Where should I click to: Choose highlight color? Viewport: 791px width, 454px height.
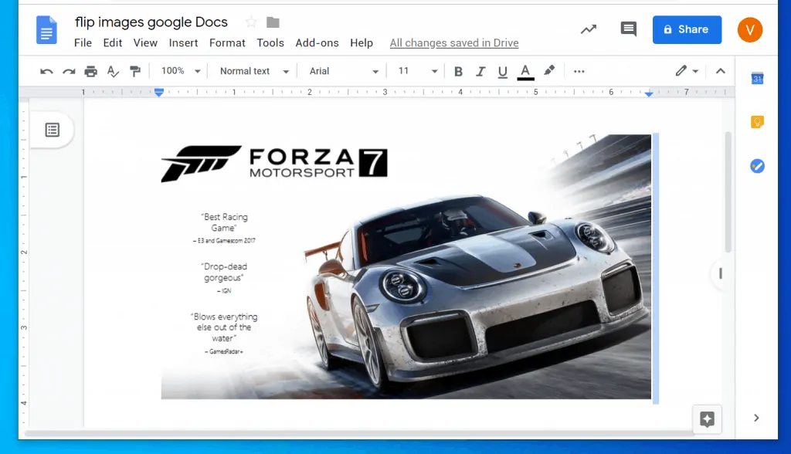pyautogui.click(x=549, y=70)
